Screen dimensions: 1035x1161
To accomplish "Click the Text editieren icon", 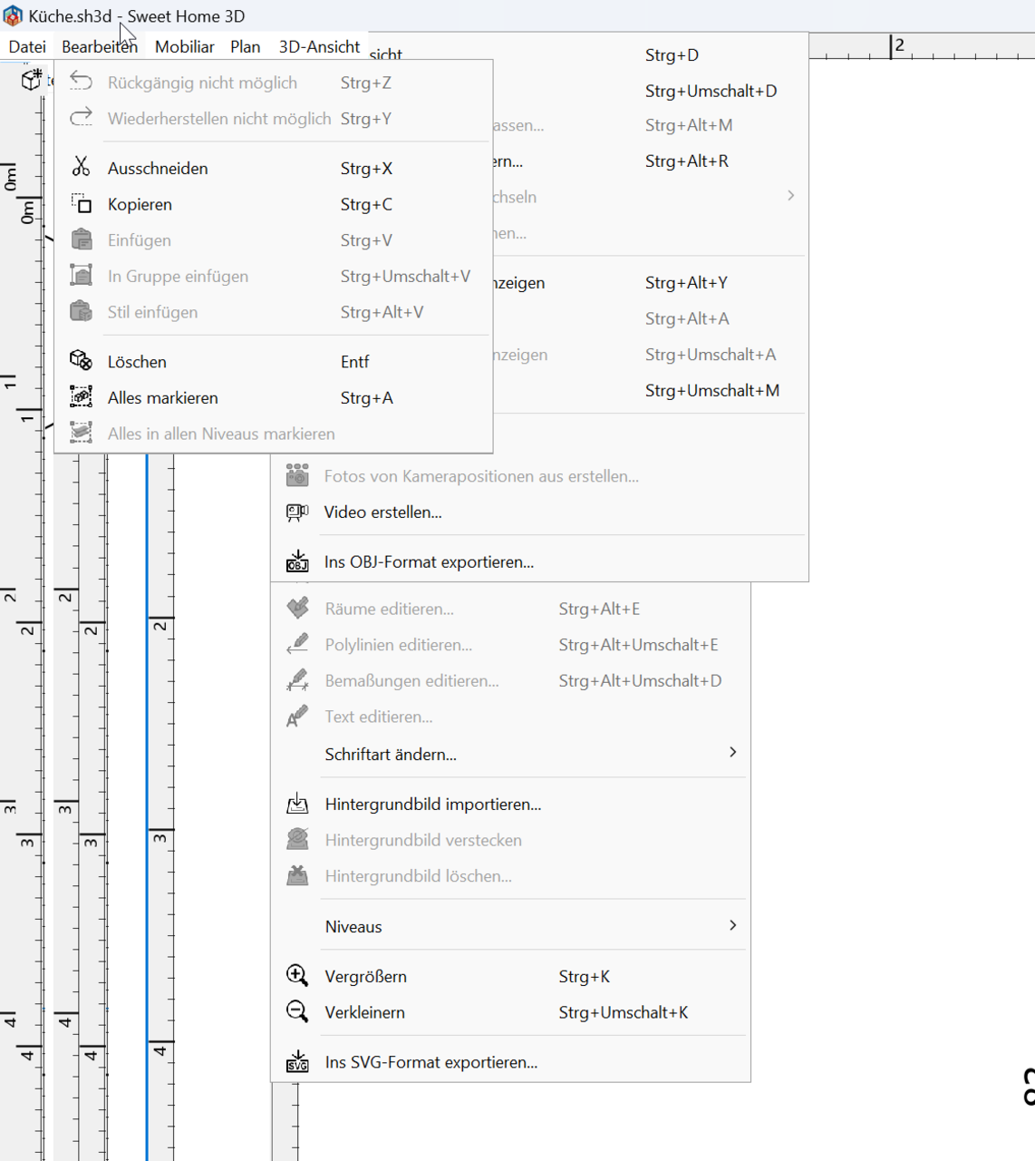I will click(297, 717).
